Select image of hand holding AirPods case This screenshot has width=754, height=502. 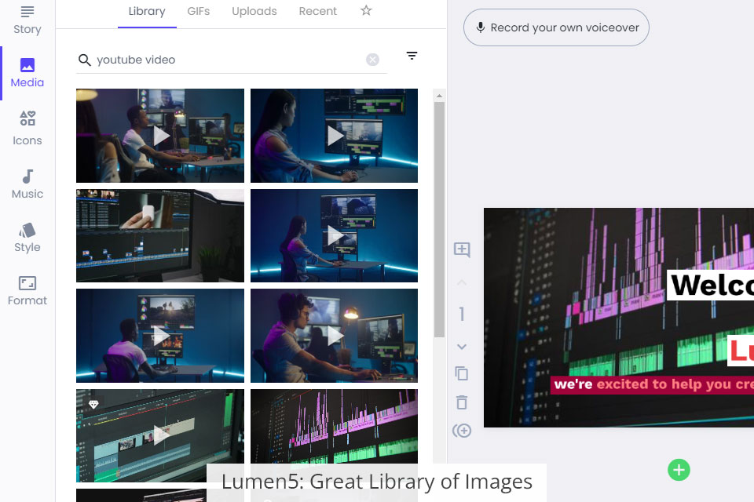160,235
